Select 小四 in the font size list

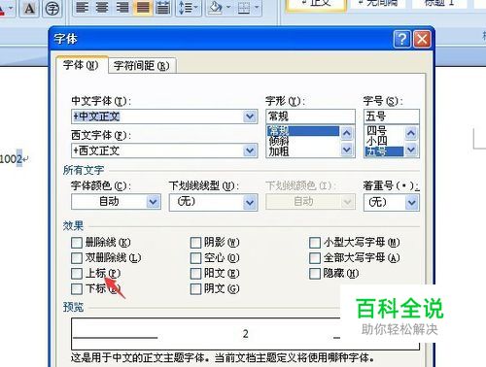(376, 141)
